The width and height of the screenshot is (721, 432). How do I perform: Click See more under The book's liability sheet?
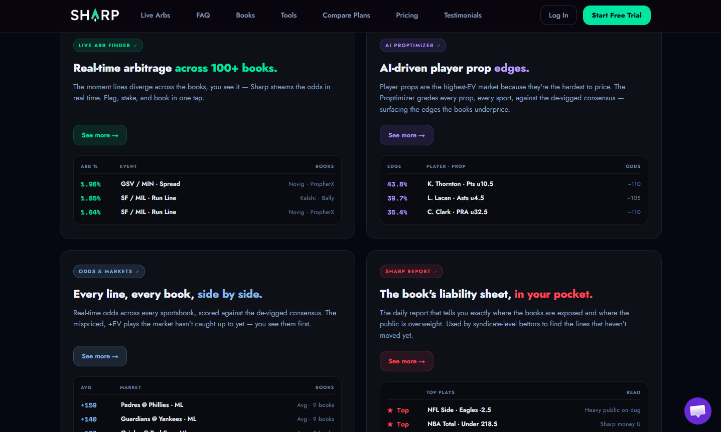coord(406,361)
